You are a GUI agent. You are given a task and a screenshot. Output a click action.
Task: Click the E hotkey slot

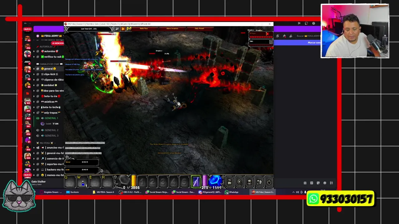pyautogui.click(x=94, y=182)
